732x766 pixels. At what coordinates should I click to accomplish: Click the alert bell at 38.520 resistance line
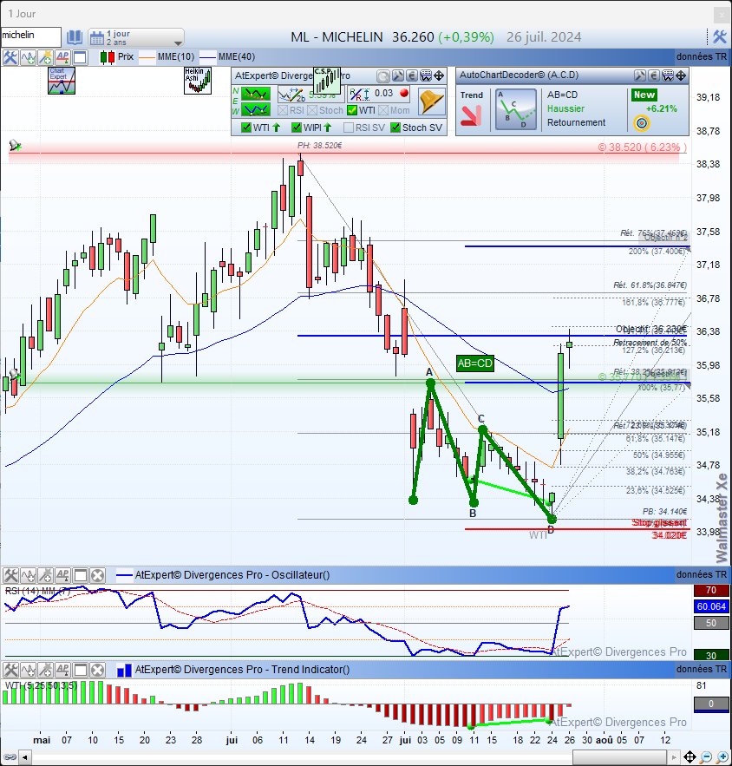point(15,145)
